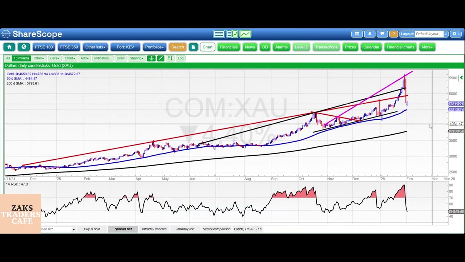Click the 50 d SMA legend label
The image size is (465, 262).
(22, 79)
